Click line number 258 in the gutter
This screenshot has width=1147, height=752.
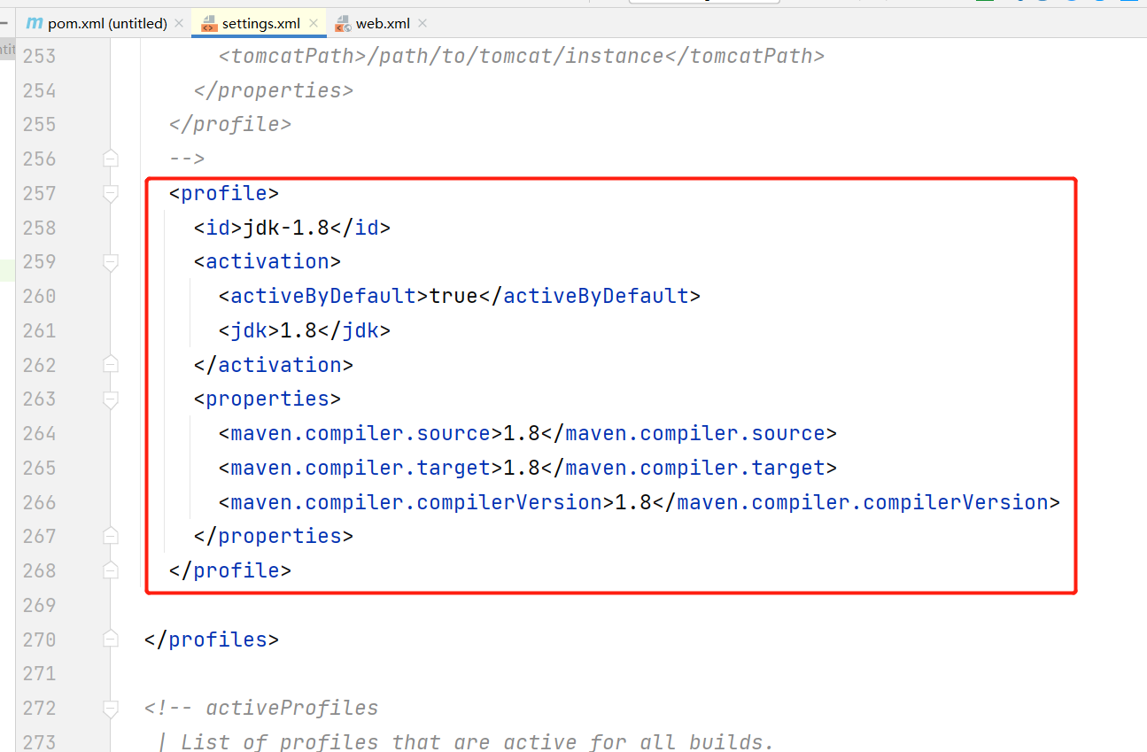pyautogui.click(x=39, y=228)
